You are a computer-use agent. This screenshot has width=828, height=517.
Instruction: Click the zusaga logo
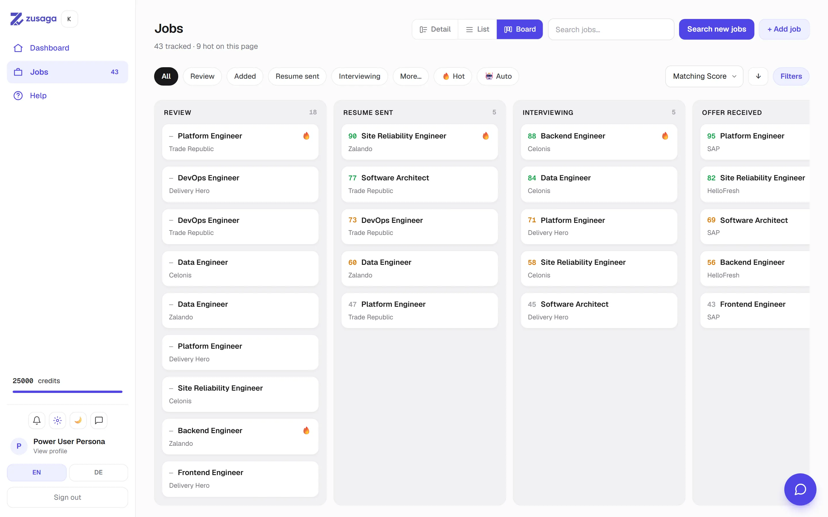33,19
